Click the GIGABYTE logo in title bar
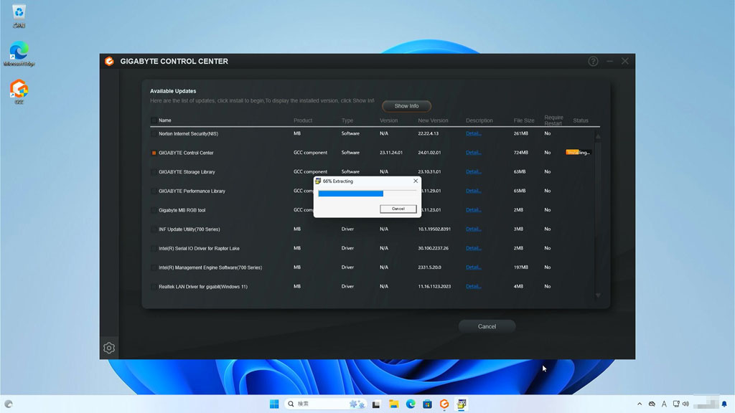This screenshot has height=413, width=735. click(x=109, y=62)
